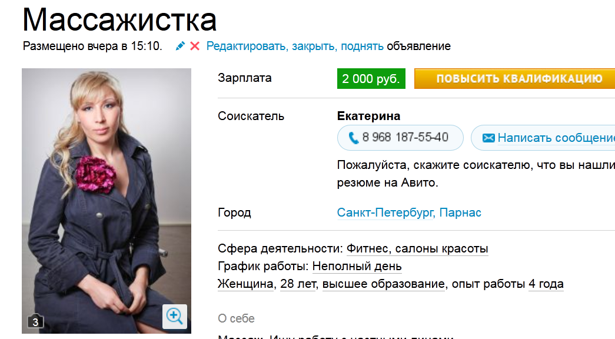Click the envelope message icon
615x339 pixels.
point(488,138)
